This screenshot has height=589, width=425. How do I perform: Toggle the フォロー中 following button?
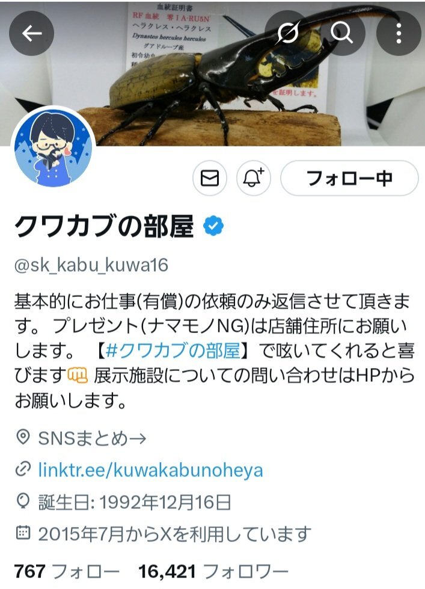click(x=349, y=178)
